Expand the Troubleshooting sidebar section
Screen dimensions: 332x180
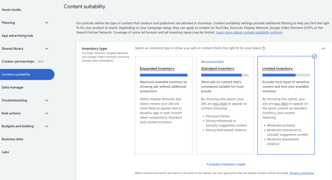pyautogui.click(x=46, y=100)
